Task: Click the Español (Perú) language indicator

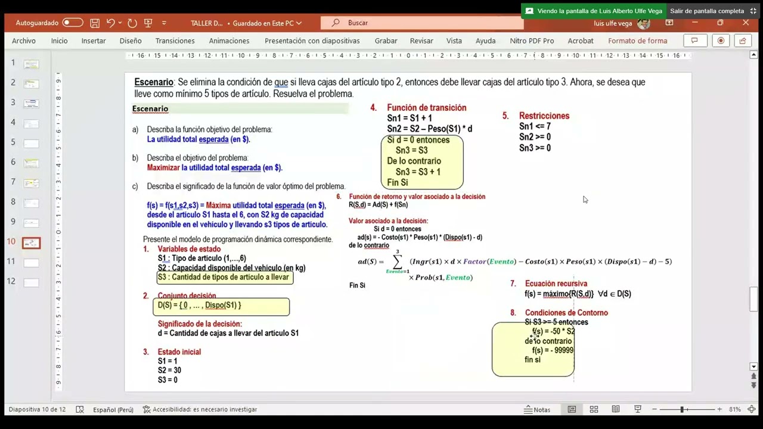Action: (x=113, y=410)
